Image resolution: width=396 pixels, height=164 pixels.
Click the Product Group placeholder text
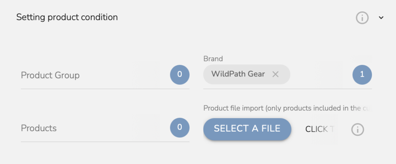[50, 75]
